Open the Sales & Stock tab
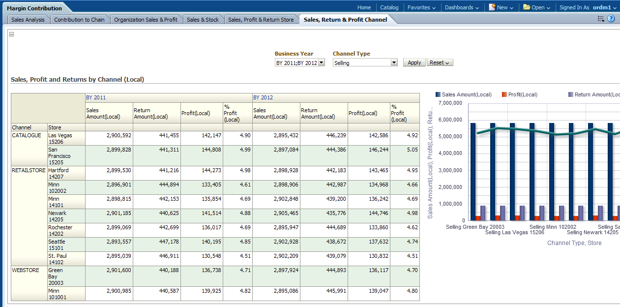620x307 pixels. (x=203, y=20)
